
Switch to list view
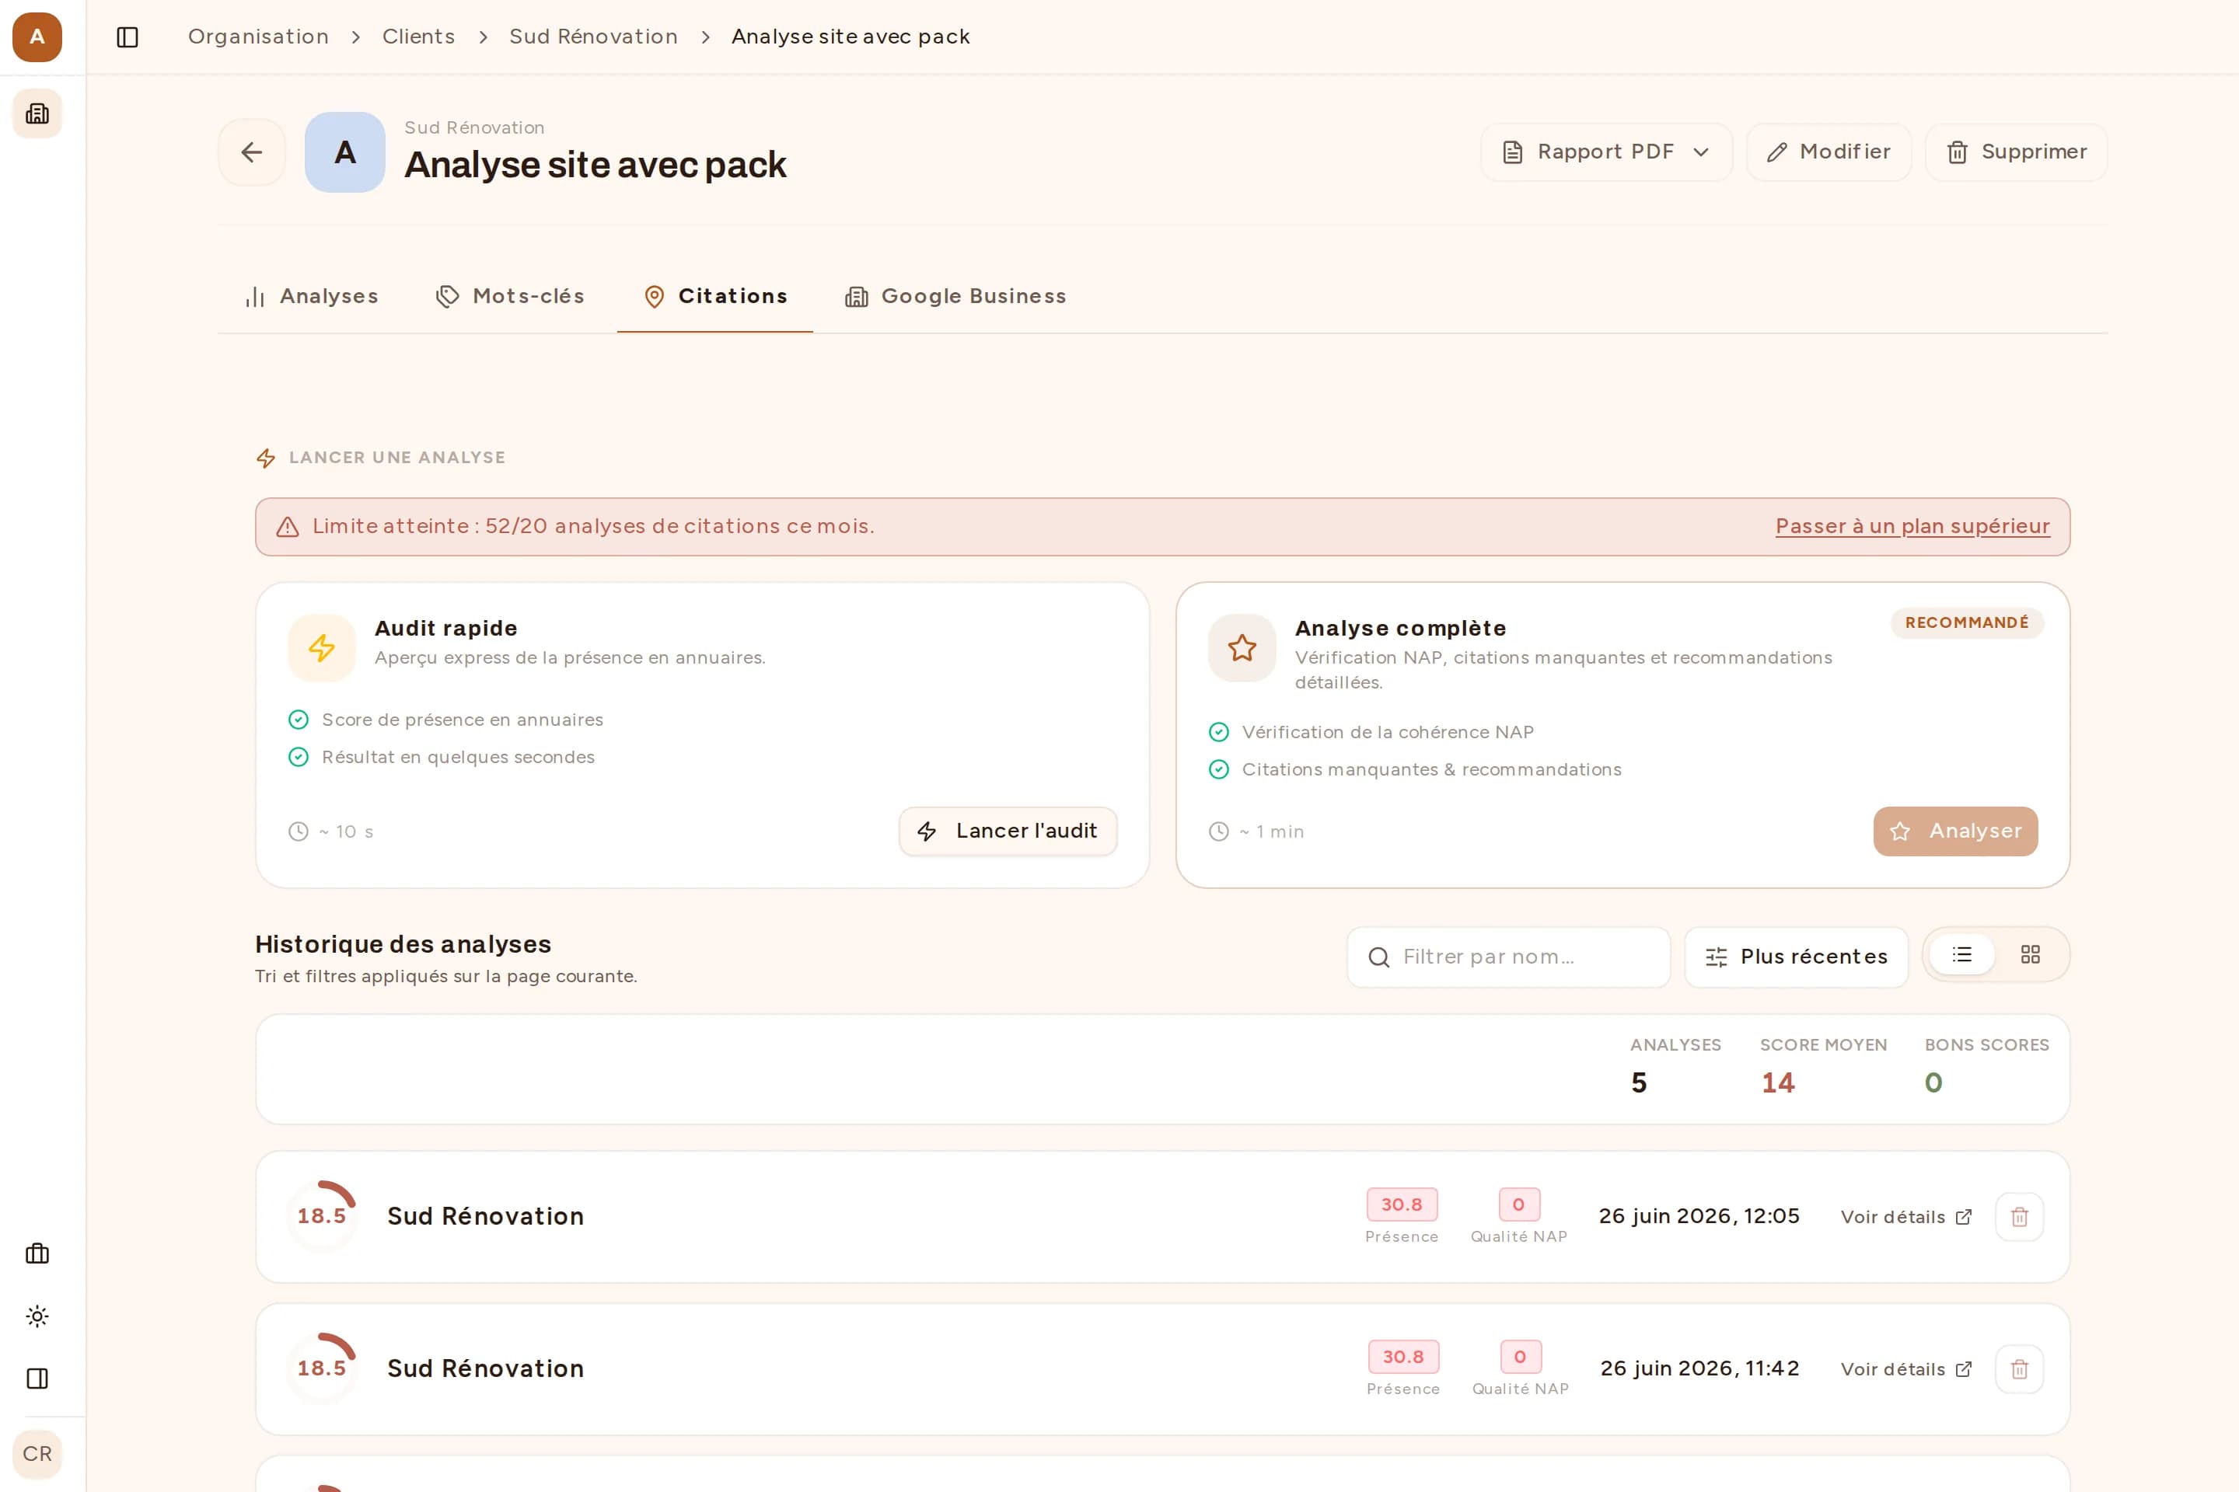pyautogui.click(x=1962, y=954)
